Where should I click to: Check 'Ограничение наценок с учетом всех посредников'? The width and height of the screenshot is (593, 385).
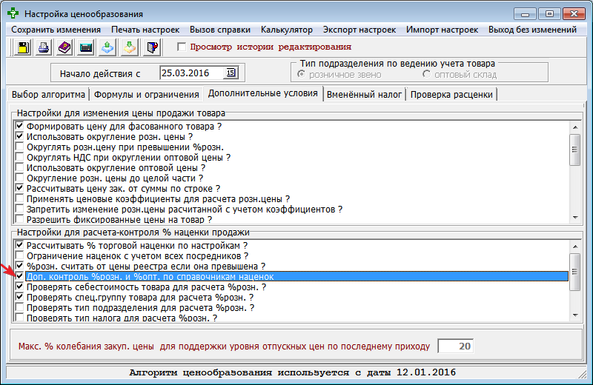(x=19, y=255)
